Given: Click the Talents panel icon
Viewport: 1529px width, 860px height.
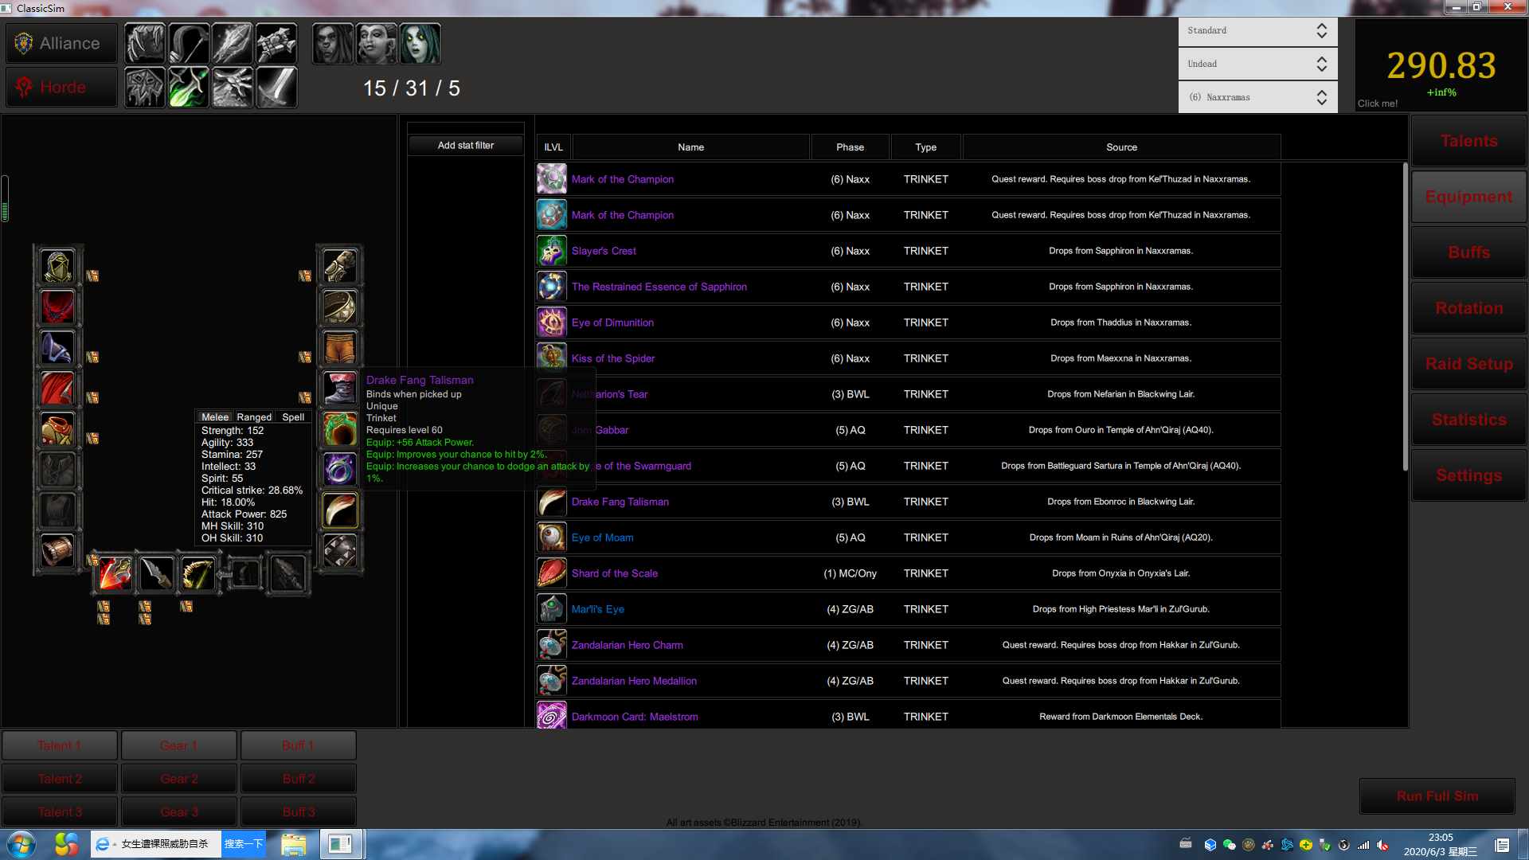Looking at the screenshot, I should tap(1467, 141).
